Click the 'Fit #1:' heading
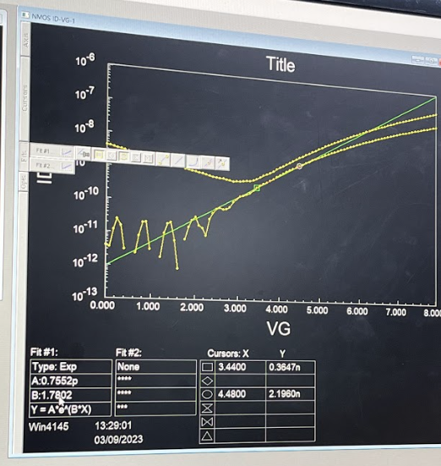441x466 pixels. click(44, 353)
